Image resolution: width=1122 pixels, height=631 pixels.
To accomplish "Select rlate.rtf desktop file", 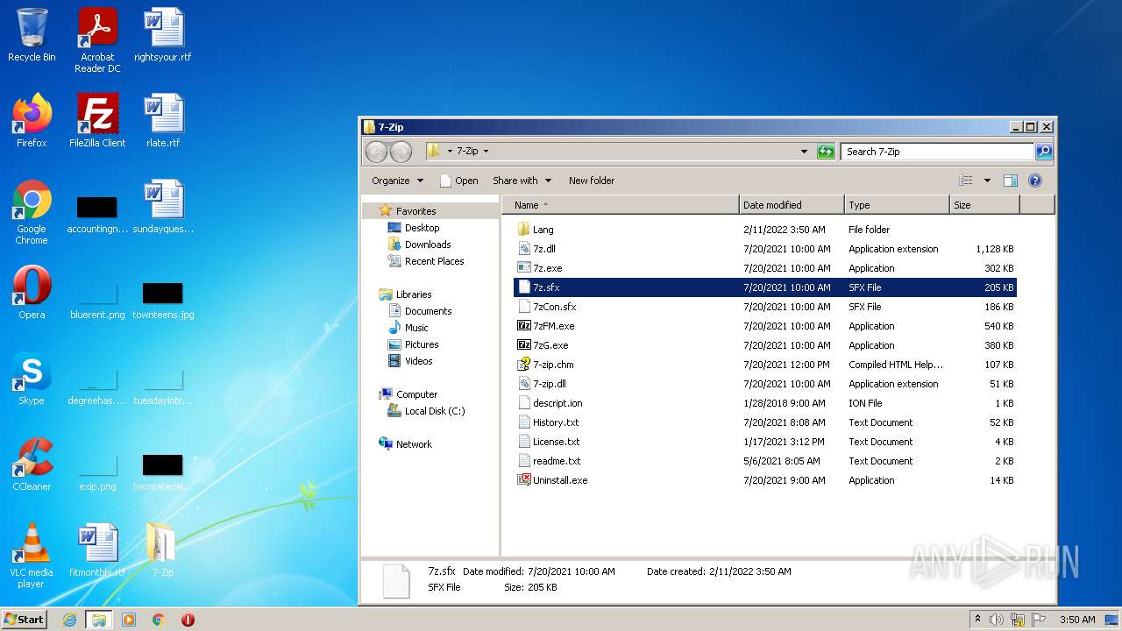I will click(x=163, y=121).
